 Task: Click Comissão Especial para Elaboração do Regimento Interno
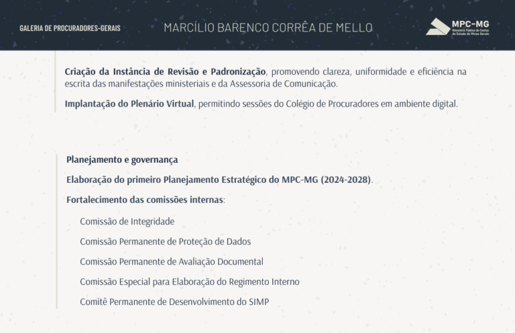point(189,281)
